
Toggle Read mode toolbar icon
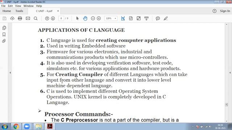click(146, 18)
